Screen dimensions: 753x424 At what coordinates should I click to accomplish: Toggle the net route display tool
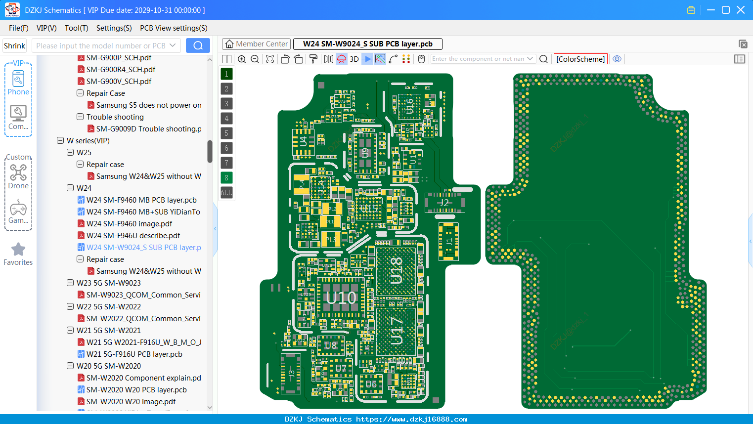380,59
